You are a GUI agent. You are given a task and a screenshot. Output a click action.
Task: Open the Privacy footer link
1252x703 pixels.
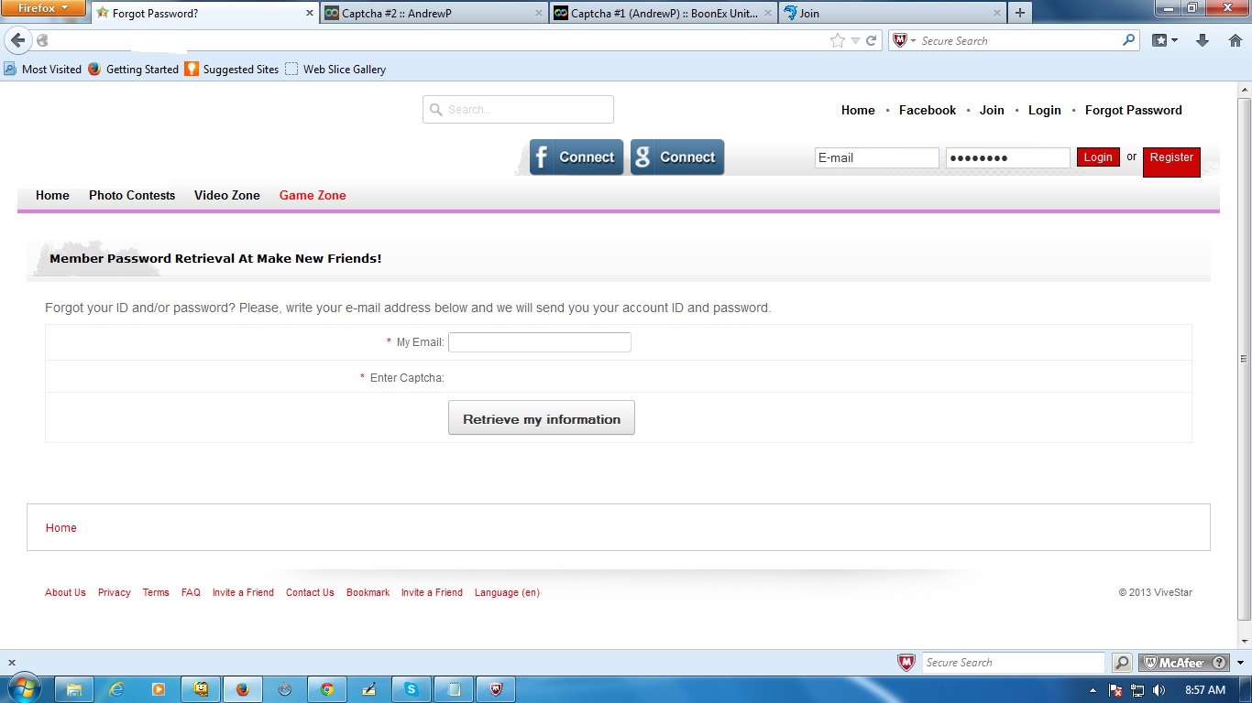115,592
